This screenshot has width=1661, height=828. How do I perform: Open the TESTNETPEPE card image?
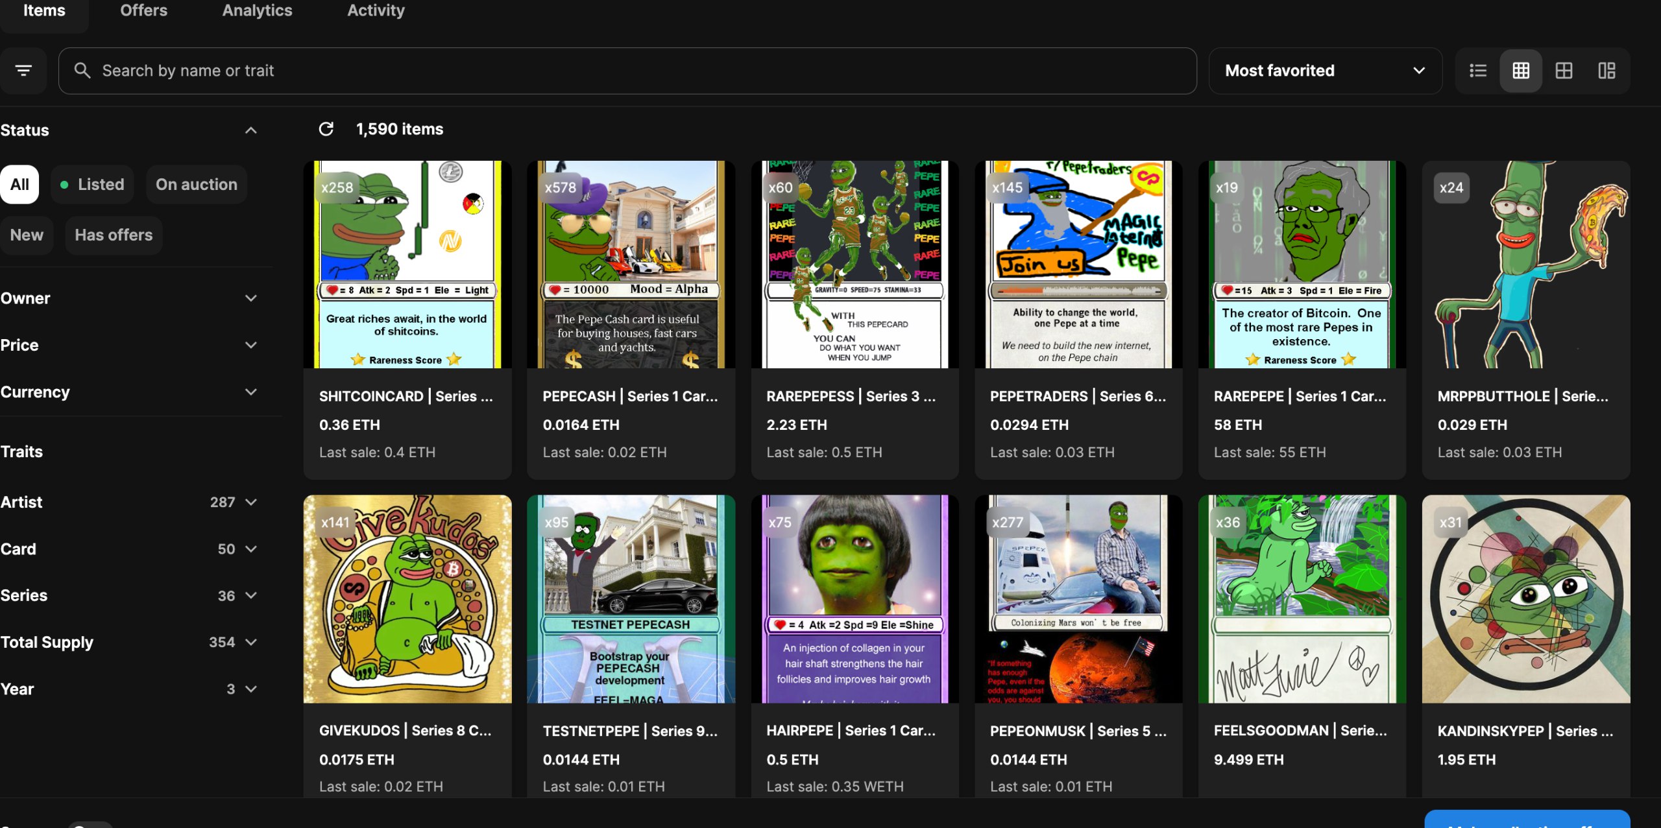click(631, 599)
